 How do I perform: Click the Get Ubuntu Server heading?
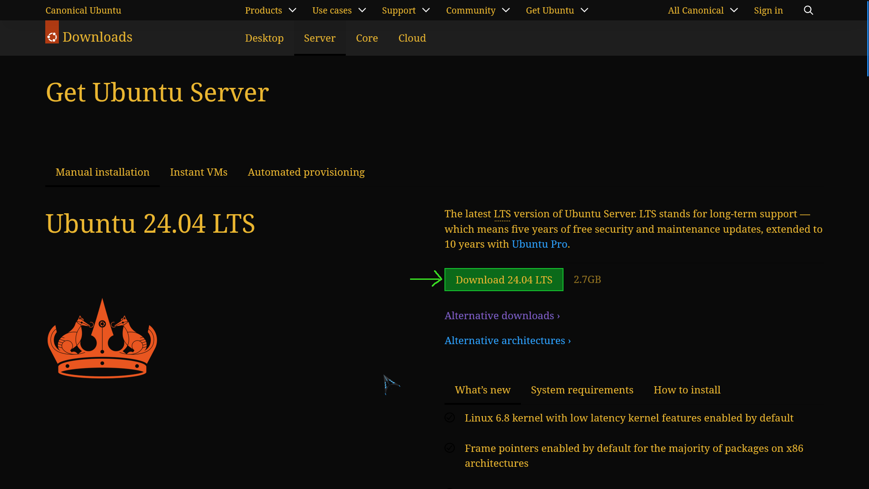pos(157,92)
